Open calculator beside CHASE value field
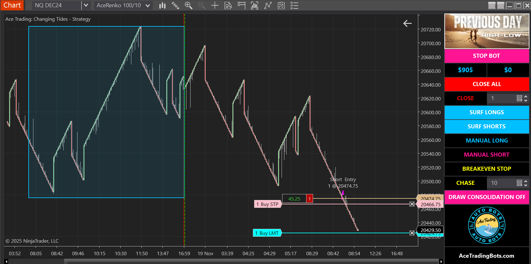The width and height of the screenshot is (531, 264). pyautogui.click(x=519, y=183)
